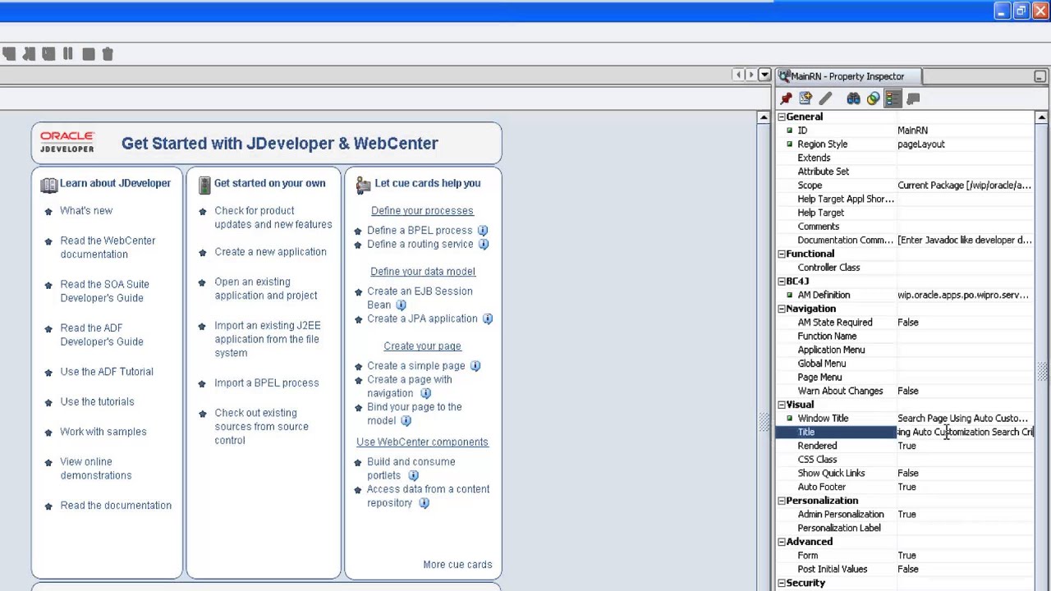Click info icon next to Create a JPA application
Image resolution: width=1051 pixels, height=591 pixels.
(487, 318)
